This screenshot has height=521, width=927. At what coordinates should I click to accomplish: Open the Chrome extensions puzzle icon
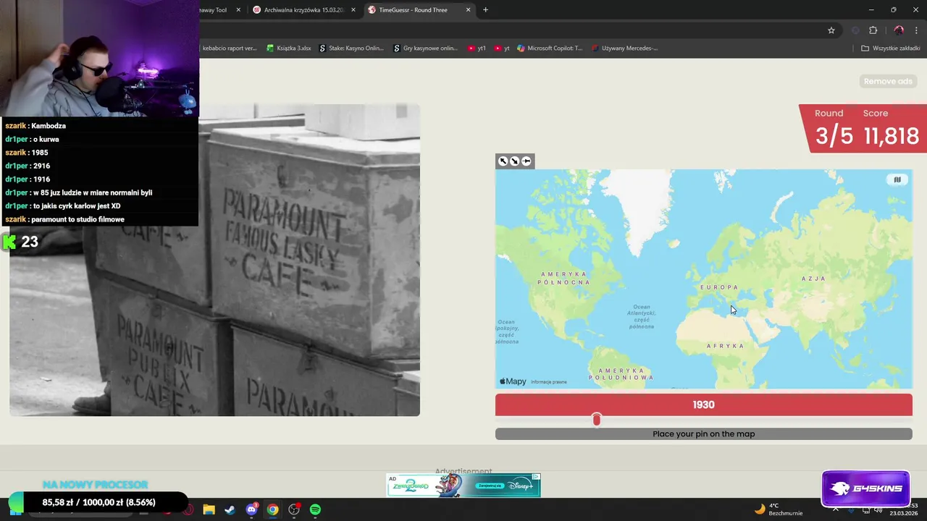pyautogui.click(x=873, y=30)
